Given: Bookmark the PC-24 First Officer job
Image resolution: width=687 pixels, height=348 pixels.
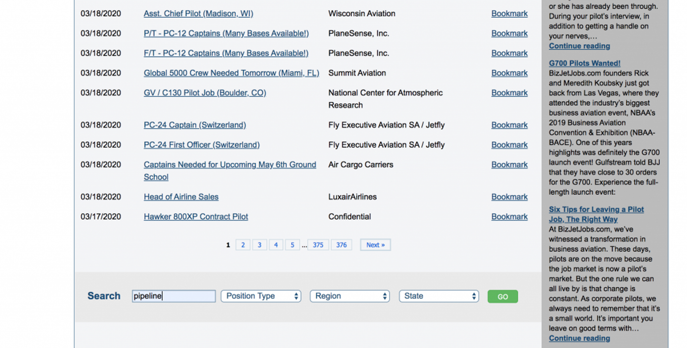Looking at the screenshot, I should pyautogui.click(x=509, y=144).
